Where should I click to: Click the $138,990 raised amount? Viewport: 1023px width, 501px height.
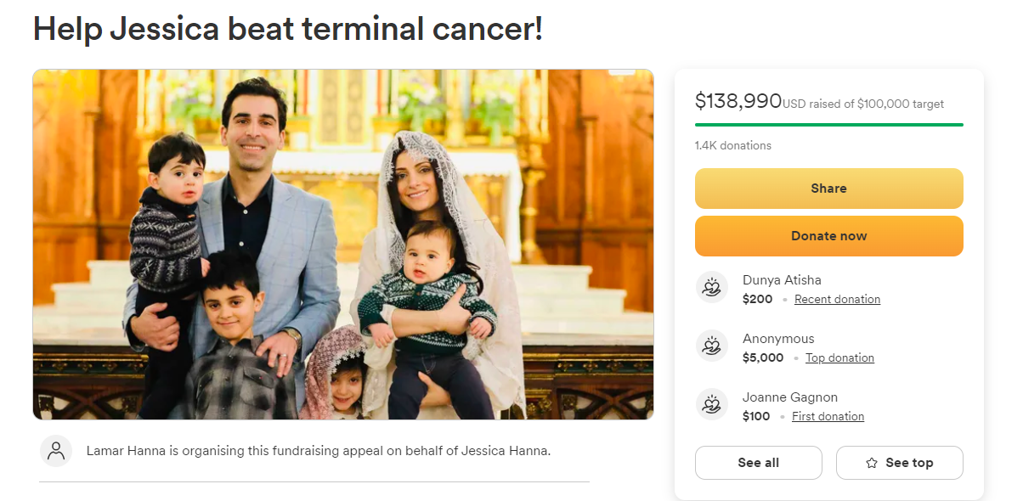(738, 102)
